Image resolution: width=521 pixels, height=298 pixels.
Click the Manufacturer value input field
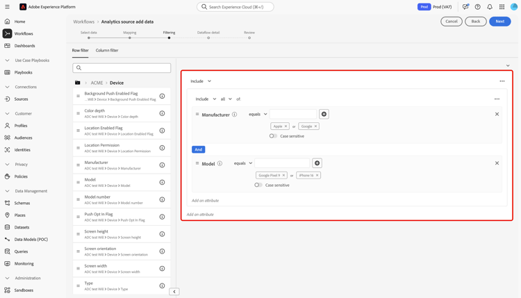pyautogui.click(x=293, y=115)
